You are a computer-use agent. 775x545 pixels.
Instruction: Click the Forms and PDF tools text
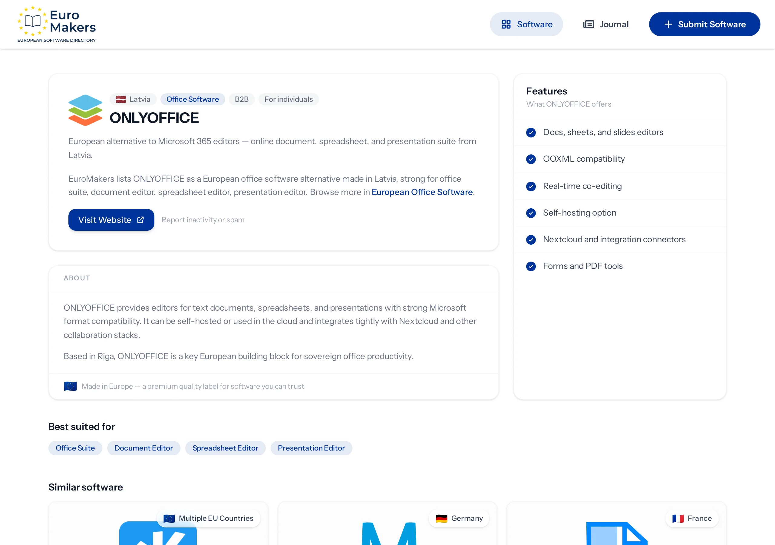pos(582,266)
